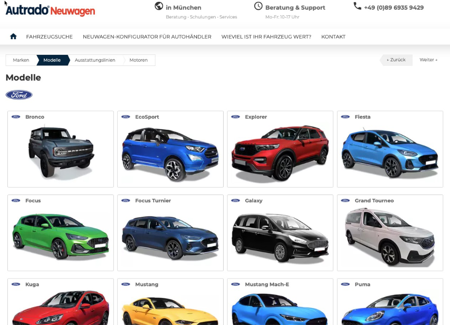Select the black Galaxy car image
The image size is (450, 325).
point(280,237)
